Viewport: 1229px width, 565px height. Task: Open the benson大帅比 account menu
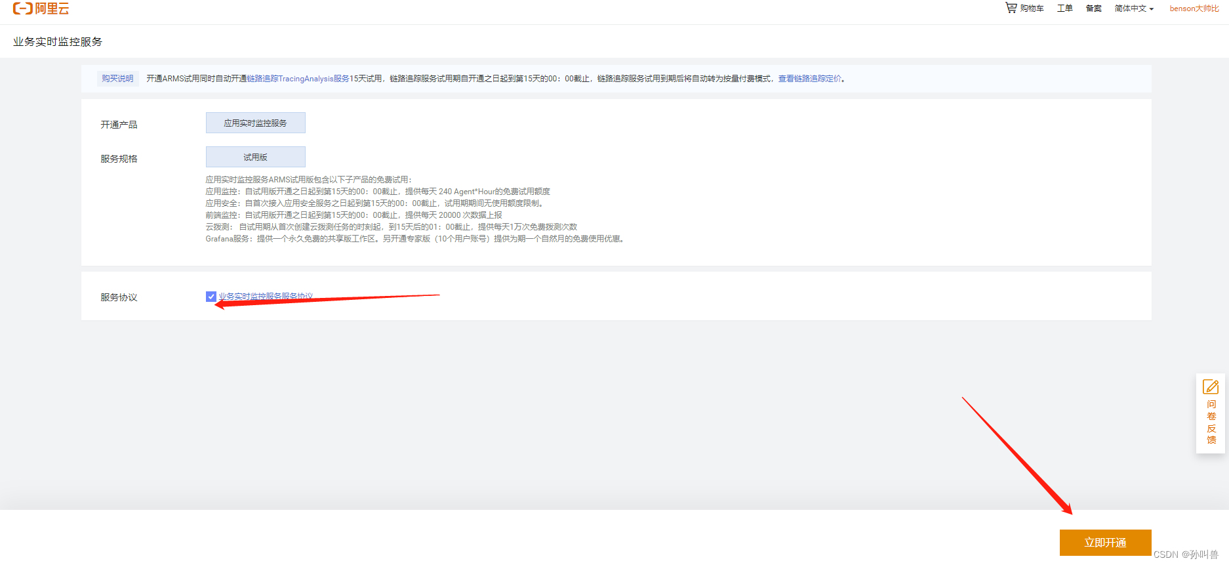1194,9
